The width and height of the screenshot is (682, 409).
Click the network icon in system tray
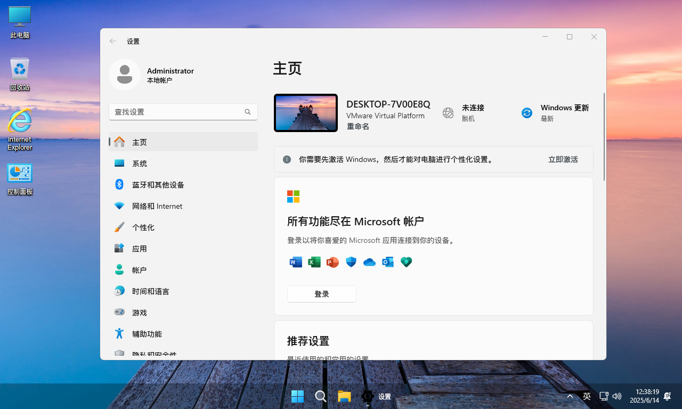(604, 396)
